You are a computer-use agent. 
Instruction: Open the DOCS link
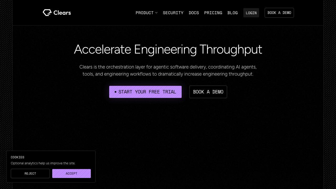click(x=194, y=13)
